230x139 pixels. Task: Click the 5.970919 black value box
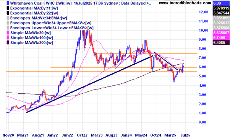pos(221,8)
